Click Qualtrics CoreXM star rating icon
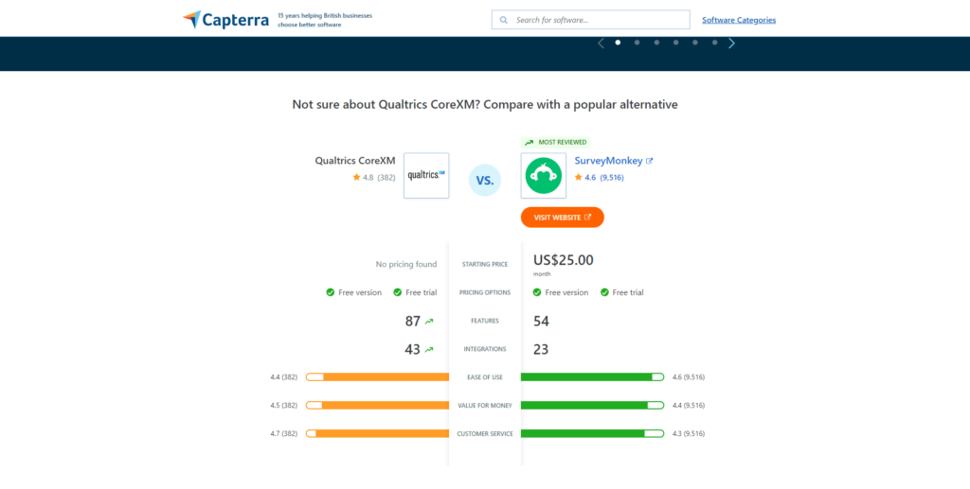970x489 pixels. coord(356,177)
